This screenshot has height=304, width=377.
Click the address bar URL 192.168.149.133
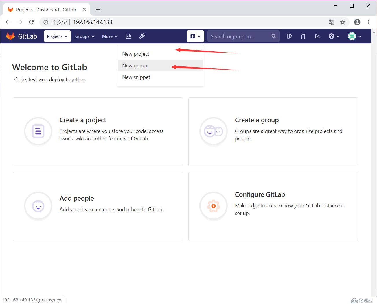(x=93, y=22)
